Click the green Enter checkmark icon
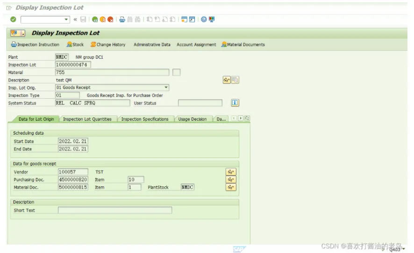This screenshot has width=414, height=253. click(13, 19)
